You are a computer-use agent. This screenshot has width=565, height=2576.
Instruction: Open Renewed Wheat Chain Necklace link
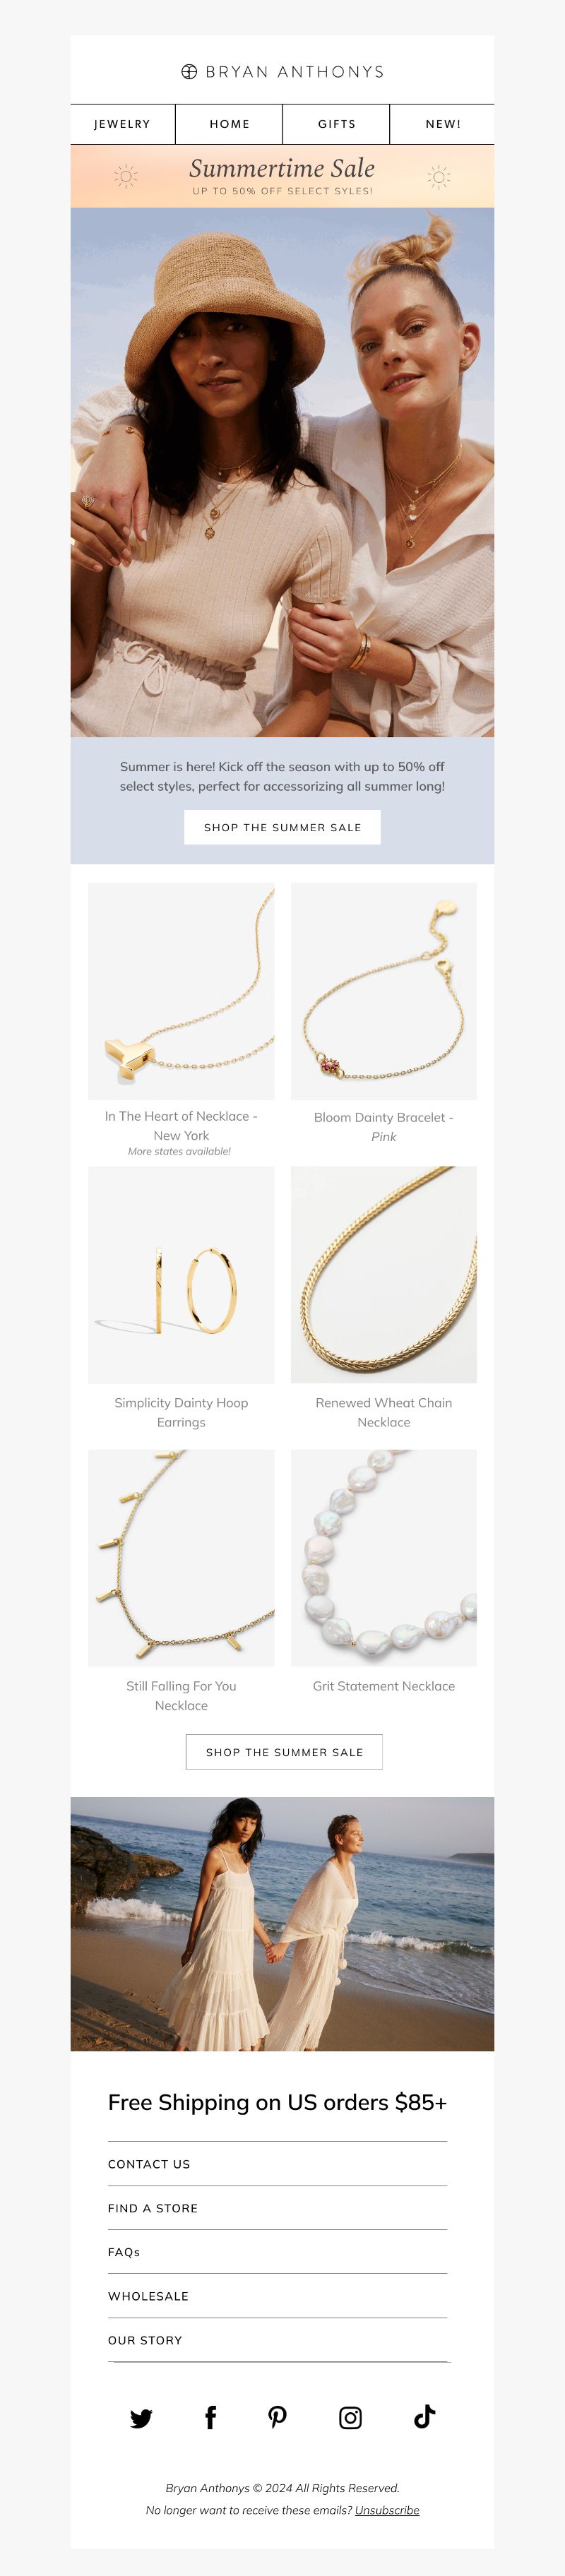point(384,1412)
